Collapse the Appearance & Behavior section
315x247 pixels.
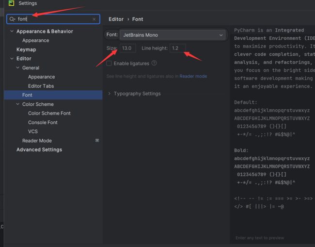tap(12, 31)
